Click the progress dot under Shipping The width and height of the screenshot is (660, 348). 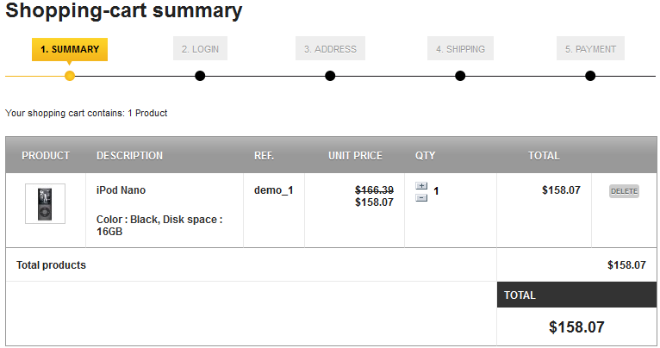[460, 76]
